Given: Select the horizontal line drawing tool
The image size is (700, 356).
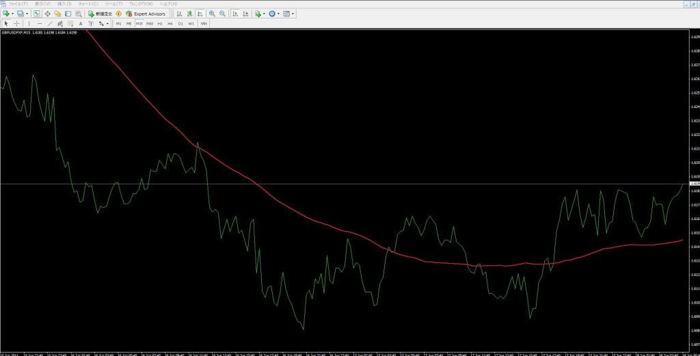Looking at the screenshot, I should click(x=39, y=23).
